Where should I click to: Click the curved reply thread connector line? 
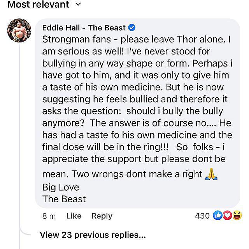coord(23,231)
